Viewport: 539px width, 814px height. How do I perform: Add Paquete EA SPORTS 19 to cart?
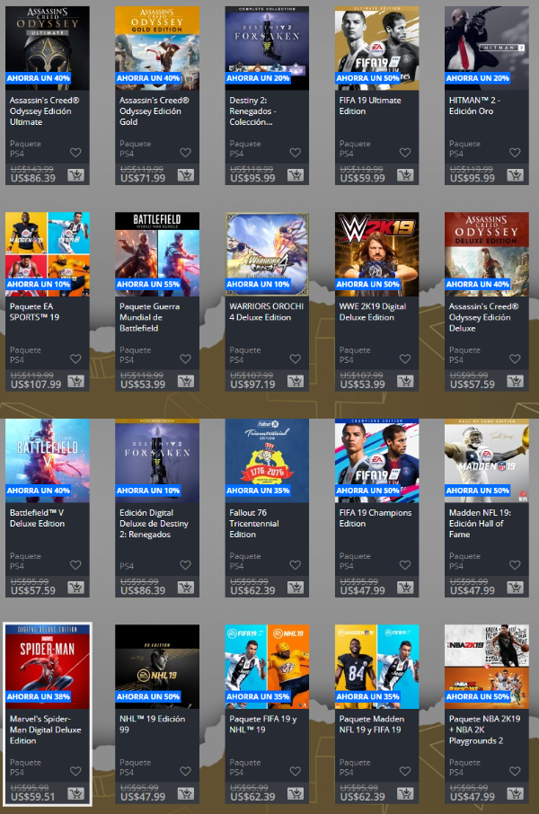tap(76, 384)
